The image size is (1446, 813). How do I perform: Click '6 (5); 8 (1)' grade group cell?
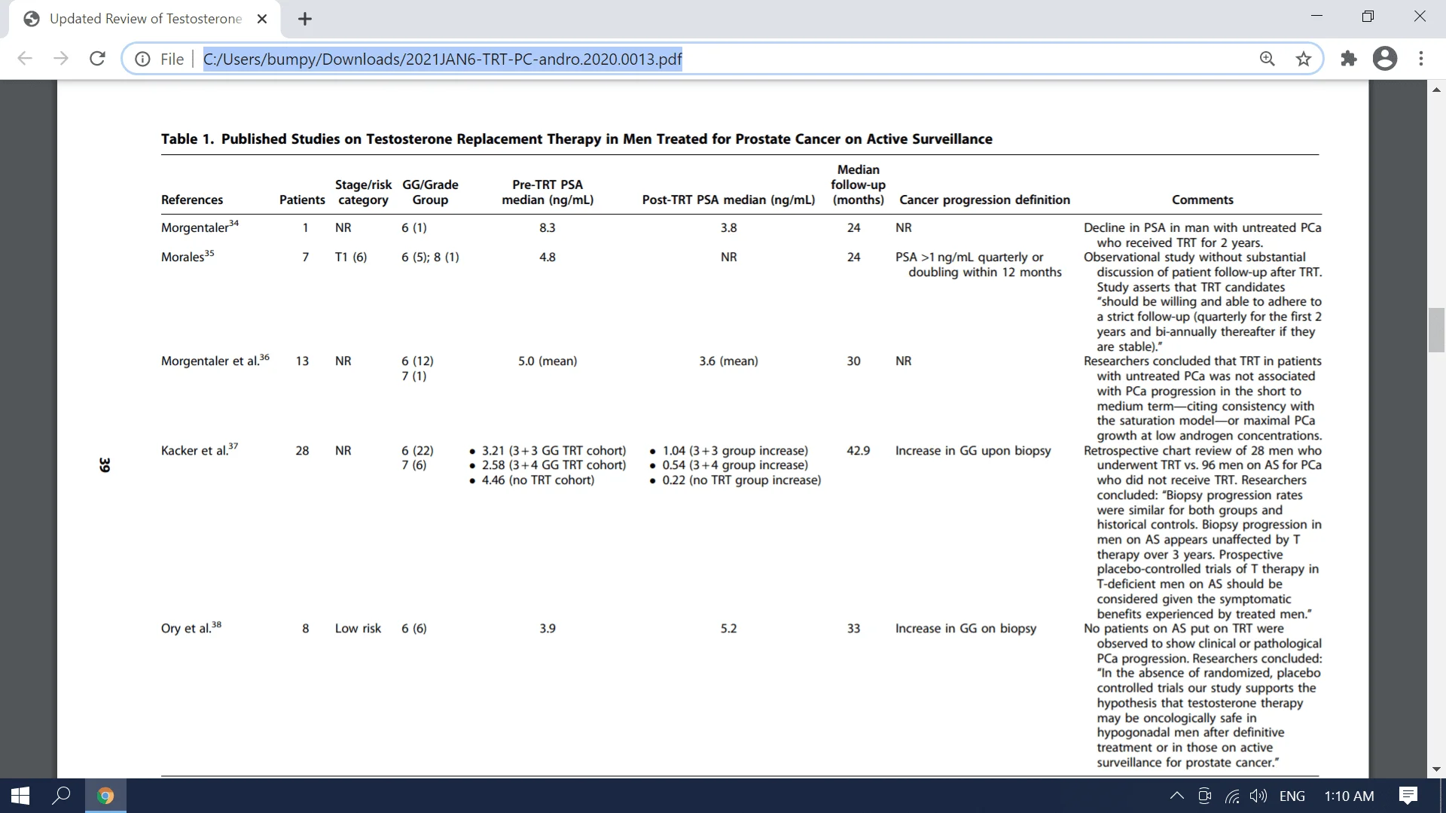430,257
